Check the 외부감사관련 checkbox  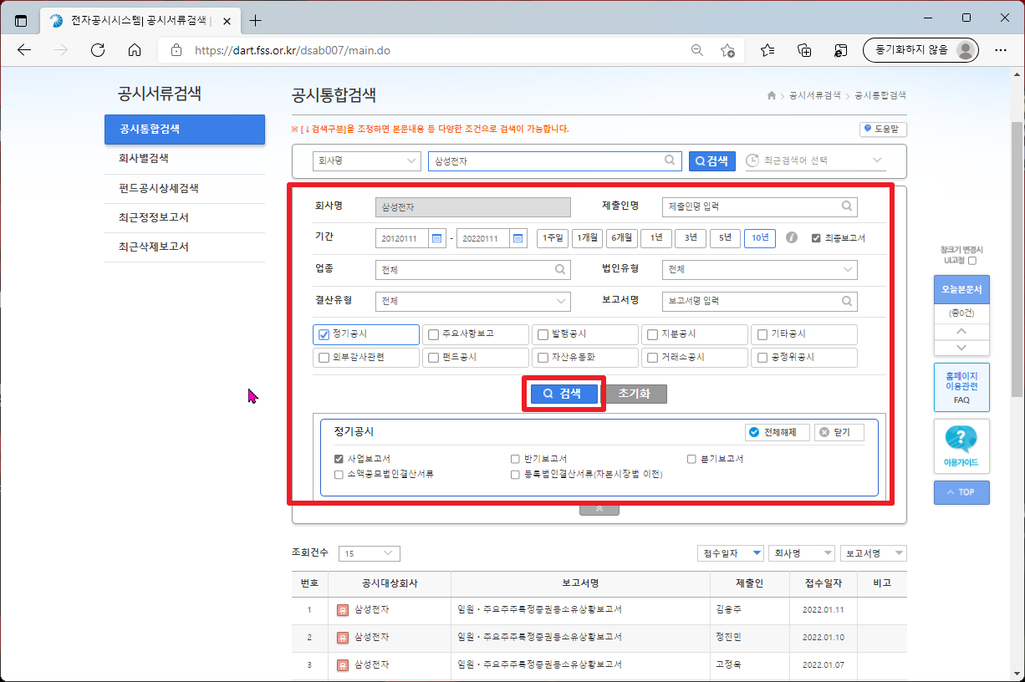coord(324,358)
